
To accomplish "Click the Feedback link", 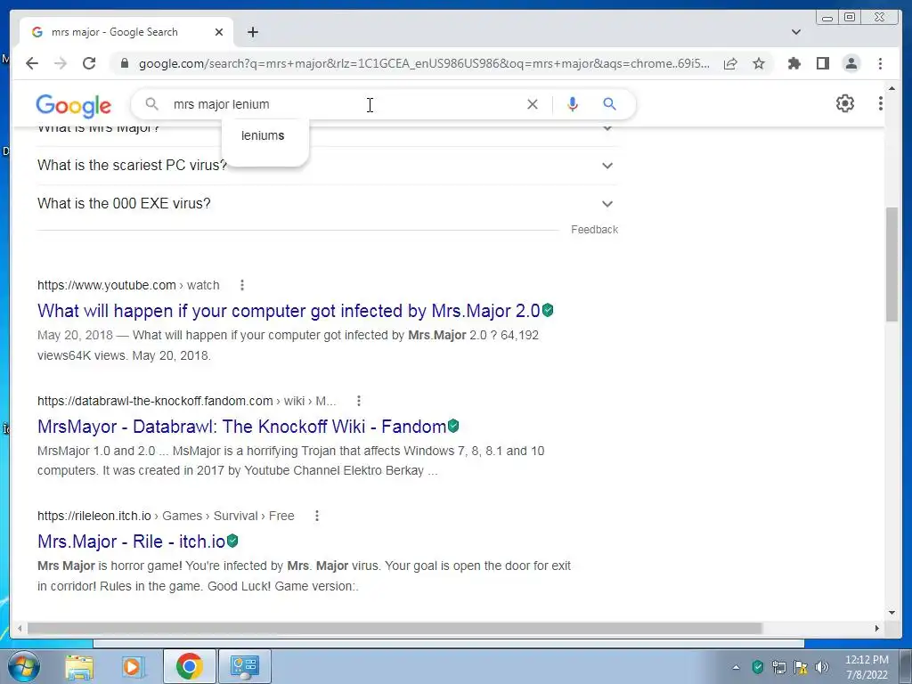I will (594, 229).
